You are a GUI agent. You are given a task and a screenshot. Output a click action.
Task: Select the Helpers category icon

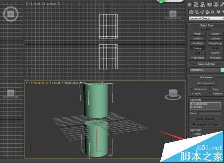213,12
